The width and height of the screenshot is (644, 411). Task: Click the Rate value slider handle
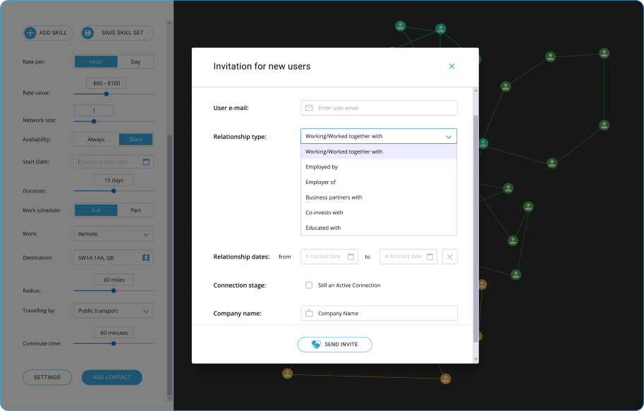[x=107, y=94]
